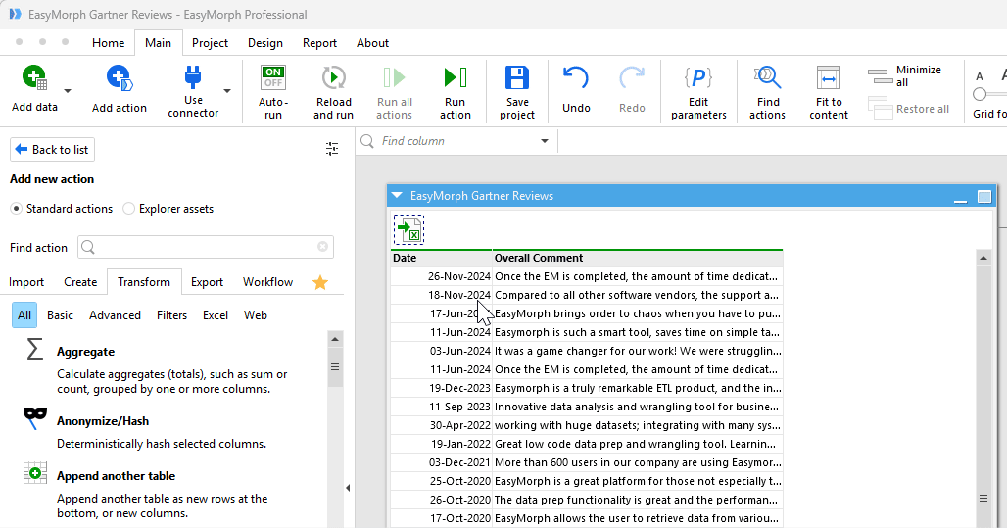The width and height of the screenshot is (1007, 528).
Task: Click the Date column header
Action: point(441,259)
